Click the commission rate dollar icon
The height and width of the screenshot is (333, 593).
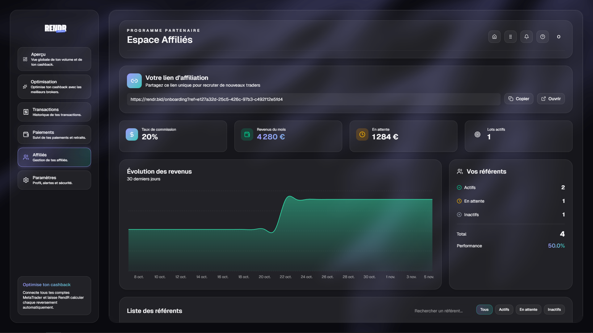click(x=132, y=134)
